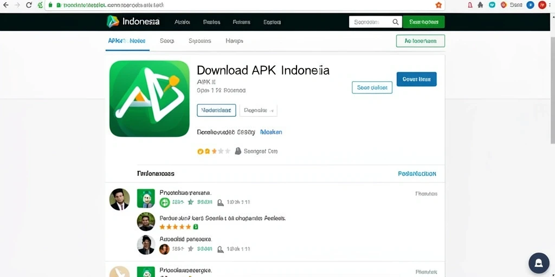Screen dimensions: 555x277
Task: Click the Indonesia site logo
Action: tap(133, 22)
